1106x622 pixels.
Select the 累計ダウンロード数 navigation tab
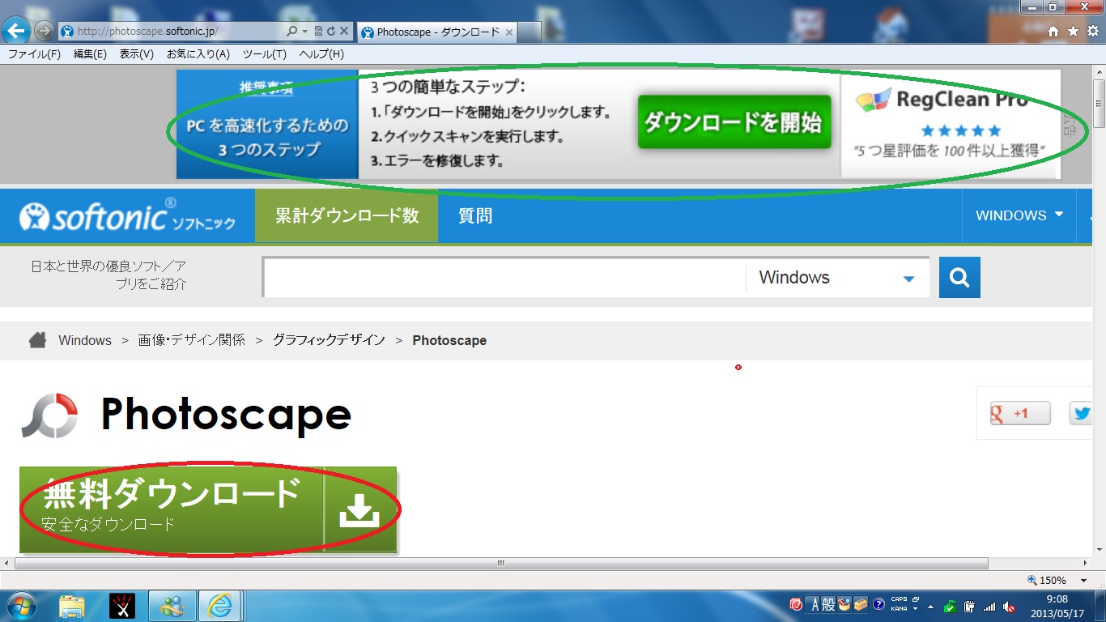[x=347, y=216]
